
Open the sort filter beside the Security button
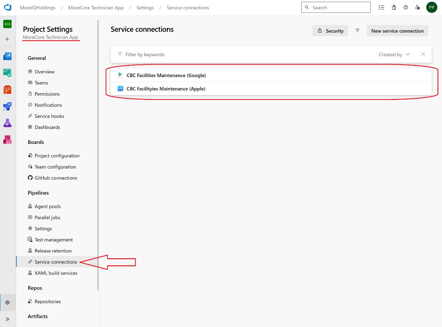tap(357, 30)
